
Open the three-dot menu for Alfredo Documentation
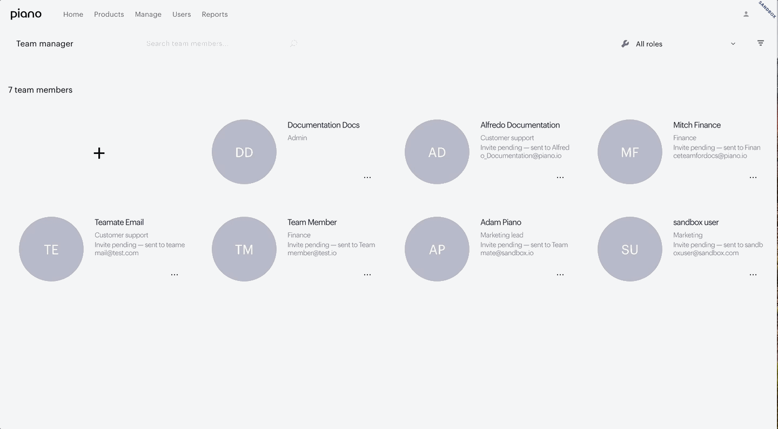[560, 177]
